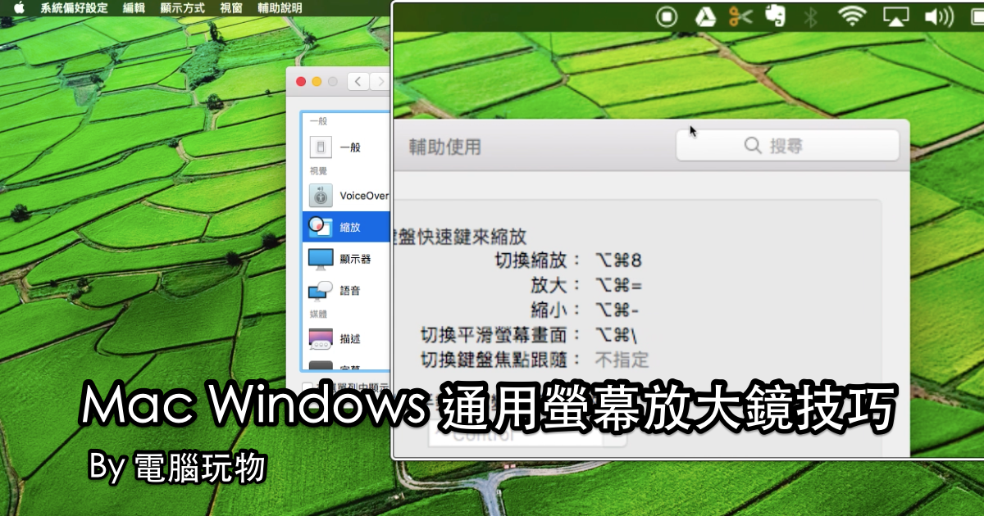Click the ⌥⌘8 shortcut value
This screenshot has width=984, height=516.
pos(618,260)
